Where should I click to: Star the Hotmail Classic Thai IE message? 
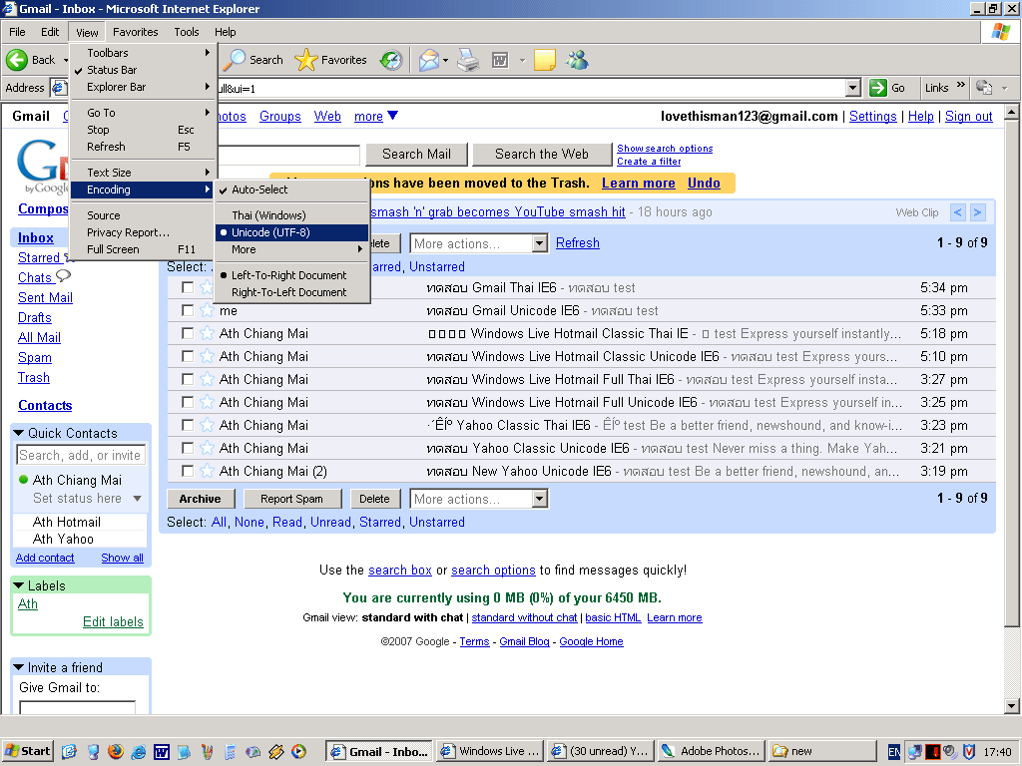tap(207, 333)
